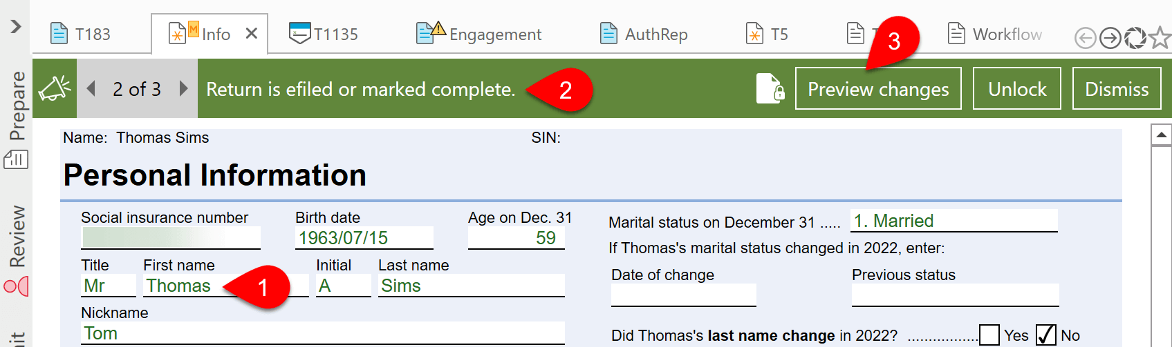Open the Engagement tab
This screenshot has width=1172, height=347.
click(x=479, y=34)
